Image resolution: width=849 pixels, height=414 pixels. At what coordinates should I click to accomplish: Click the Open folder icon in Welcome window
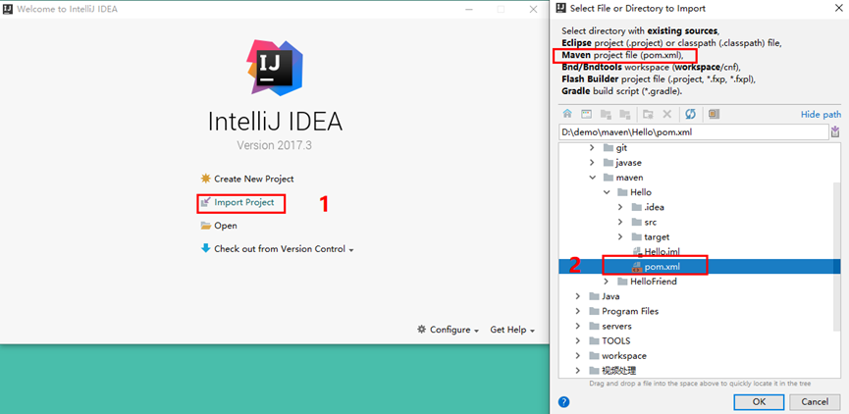[x=205, y=226]
